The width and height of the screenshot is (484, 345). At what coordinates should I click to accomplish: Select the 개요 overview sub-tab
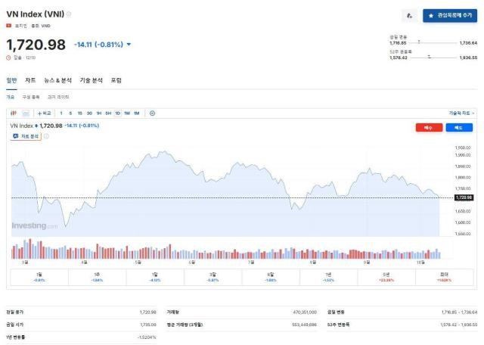click(x=10, y=97)
